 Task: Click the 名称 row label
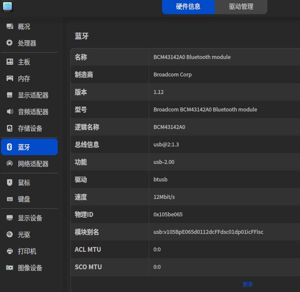81,57
